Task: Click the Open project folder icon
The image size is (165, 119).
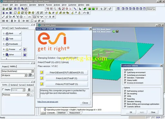Action: pyautogui.click(x=7, y=9)
